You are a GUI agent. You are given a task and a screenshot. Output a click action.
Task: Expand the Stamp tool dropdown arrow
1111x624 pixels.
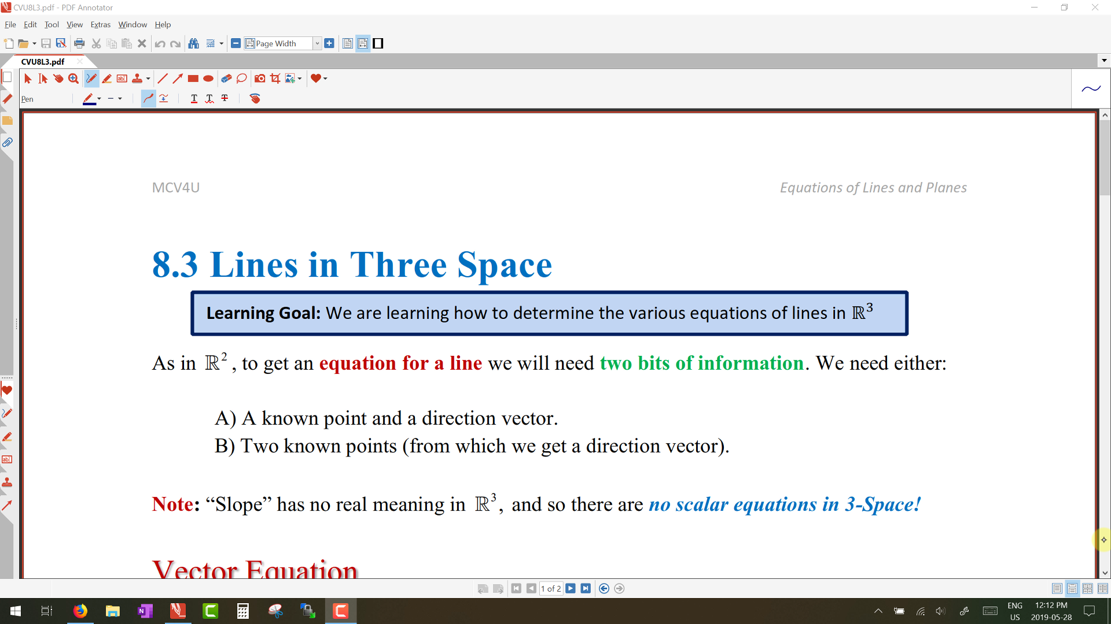point(148,79)
